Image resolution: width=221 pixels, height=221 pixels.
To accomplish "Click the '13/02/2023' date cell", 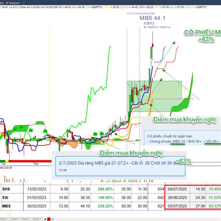I will (x=36, y=189).
